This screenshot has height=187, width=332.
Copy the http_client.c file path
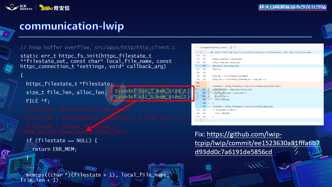click(231, 48)
